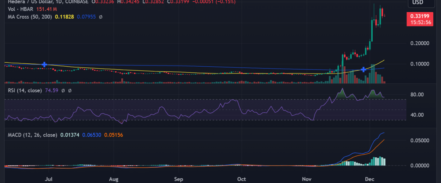441x183 pixels.
Task: Click the second ∅ symbol in RSI legend
Action: click(x=70, y=90)
